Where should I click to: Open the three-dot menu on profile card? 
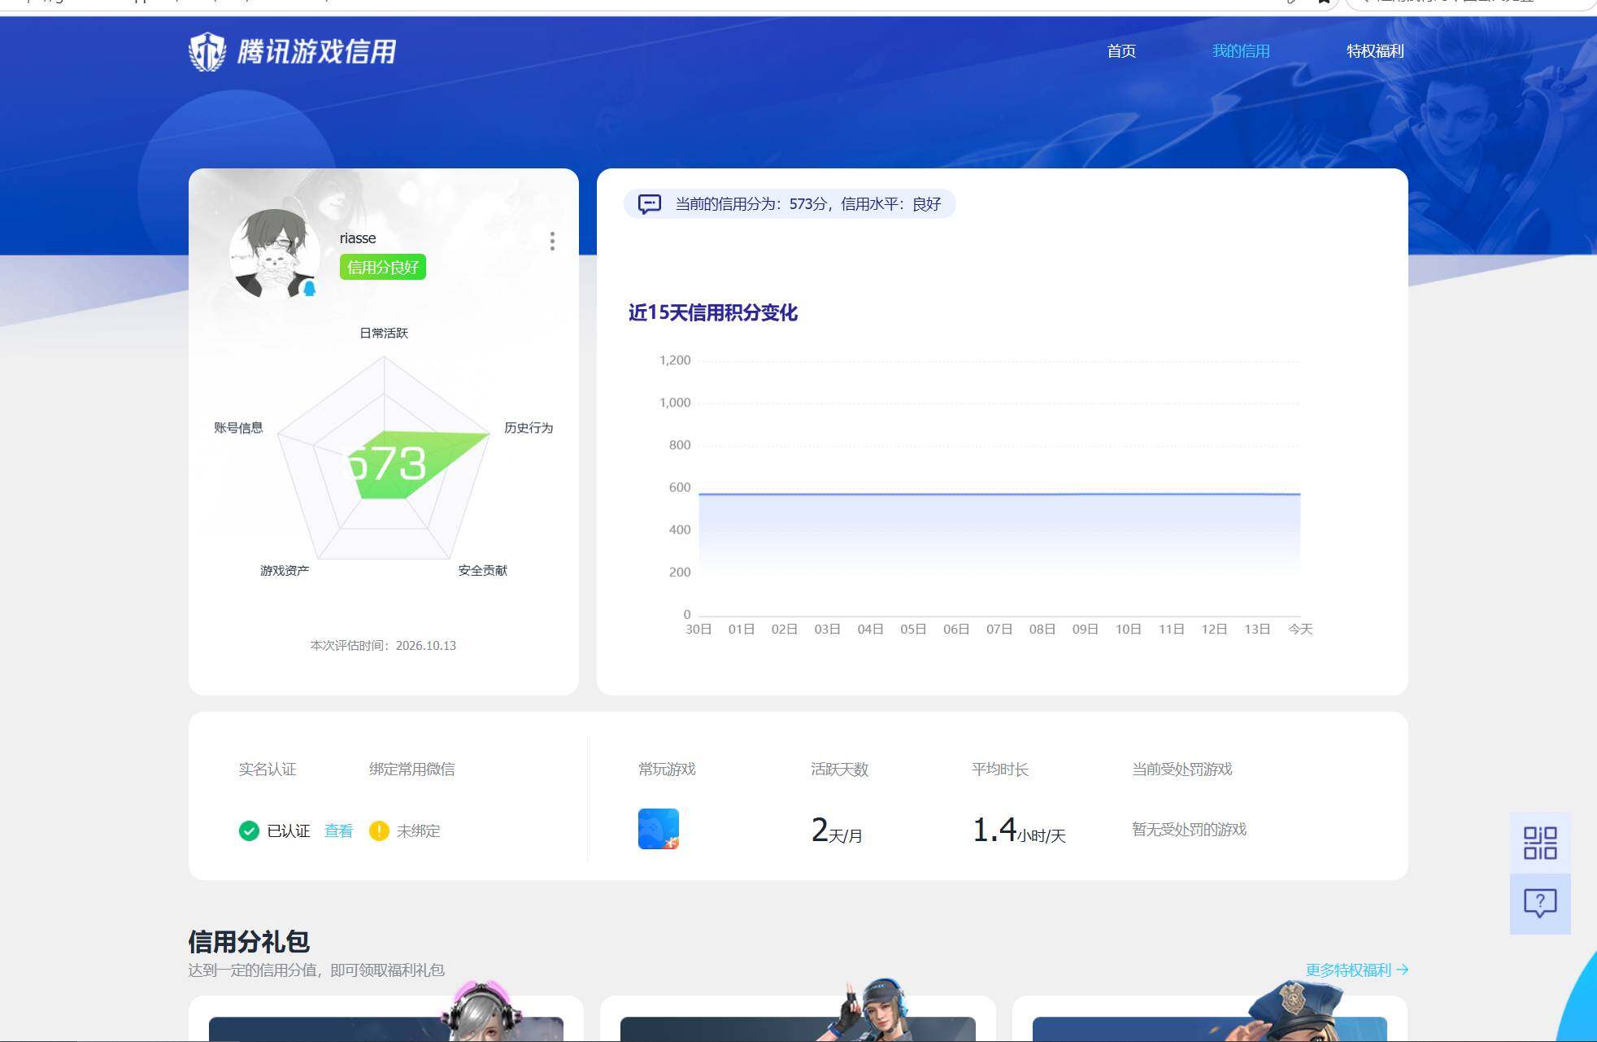[x=552, y=241]
